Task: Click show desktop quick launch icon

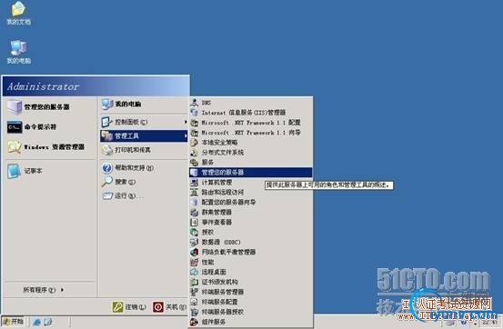Action: coord(48,322)
